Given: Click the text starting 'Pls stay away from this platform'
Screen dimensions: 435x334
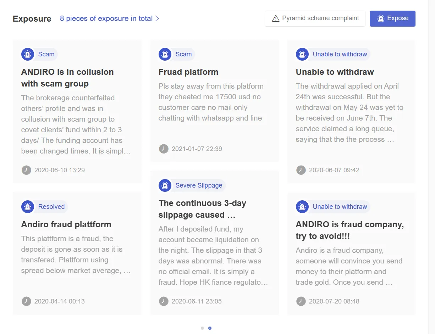Looking at the screenshot, I should (211, 102).
